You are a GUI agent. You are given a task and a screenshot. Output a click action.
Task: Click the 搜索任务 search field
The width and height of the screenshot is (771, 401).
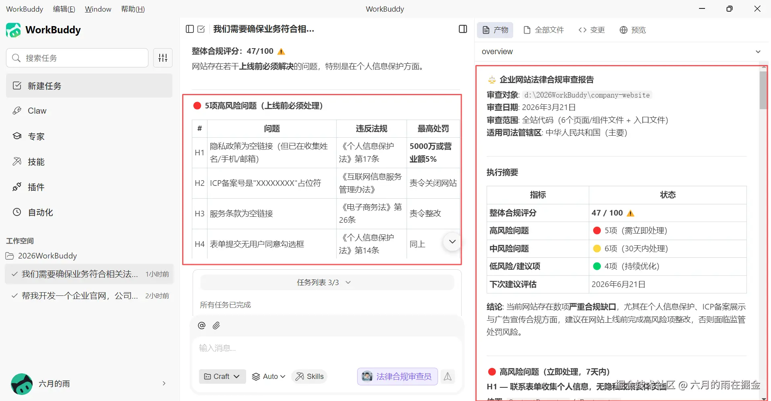click(77, 58)
